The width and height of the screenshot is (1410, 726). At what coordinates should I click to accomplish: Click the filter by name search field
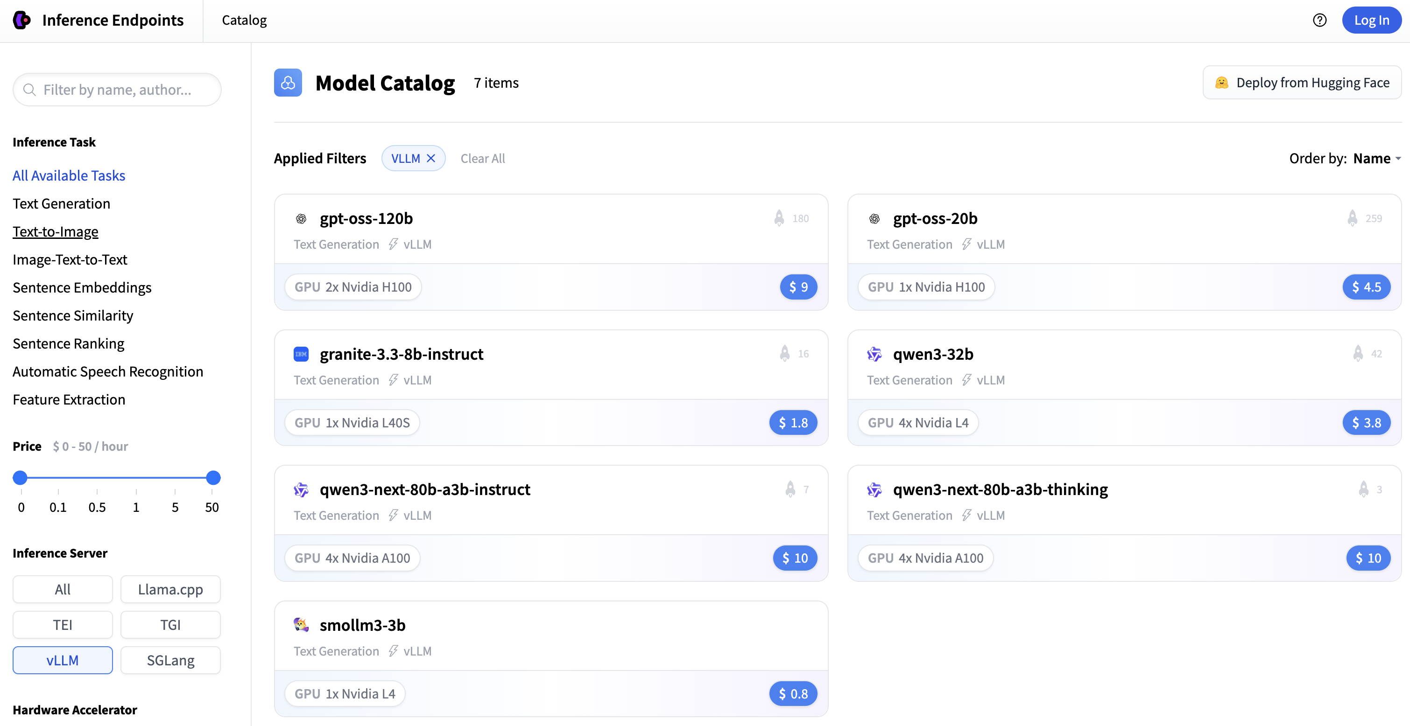[x=117, y=89]
